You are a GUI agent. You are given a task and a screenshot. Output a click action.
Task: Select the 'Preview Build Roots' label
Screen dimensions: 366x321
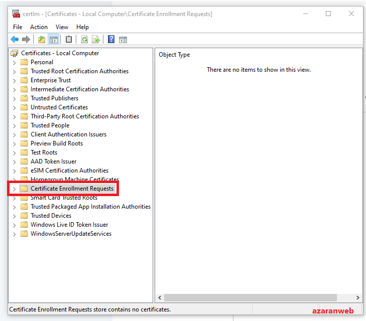57,143
